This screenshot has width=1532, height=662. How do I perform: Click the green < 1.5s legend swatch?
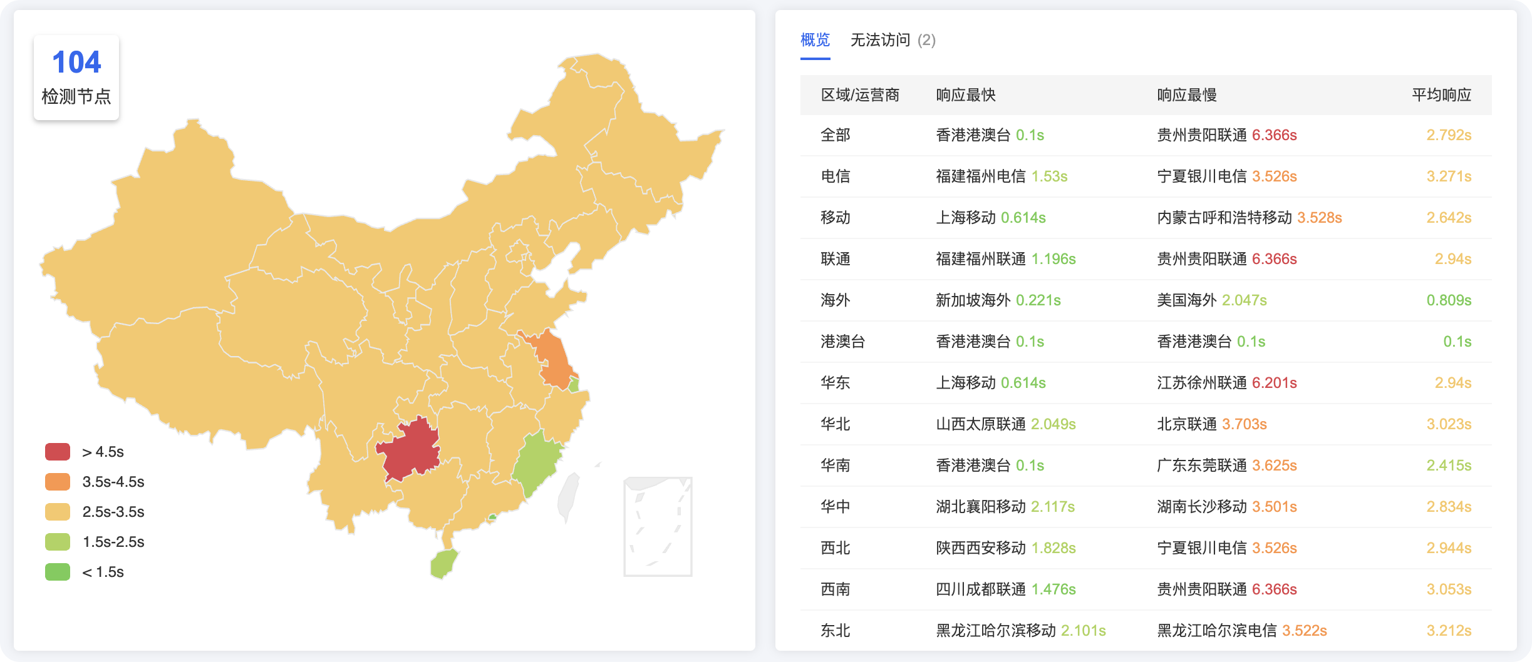[58, 572]
